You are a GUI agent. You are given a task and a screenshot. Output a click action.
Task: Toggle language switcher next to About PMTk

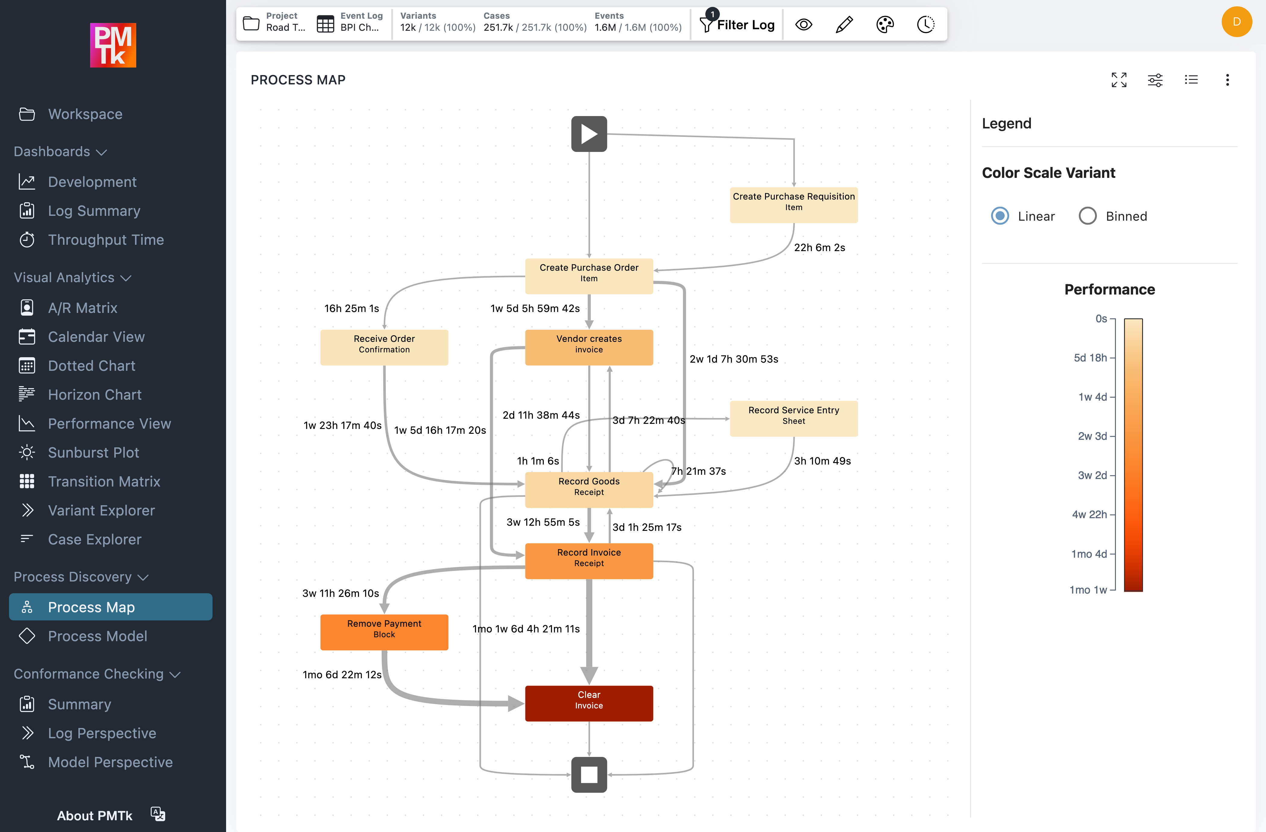click(157, 814)
